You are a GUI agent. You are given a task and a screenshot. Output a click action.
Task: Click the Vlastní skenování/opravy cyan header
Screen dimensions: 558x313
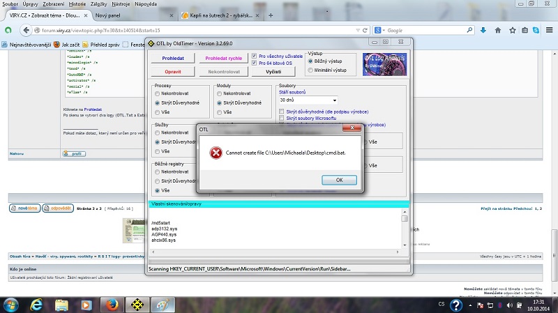coord(278,204)
